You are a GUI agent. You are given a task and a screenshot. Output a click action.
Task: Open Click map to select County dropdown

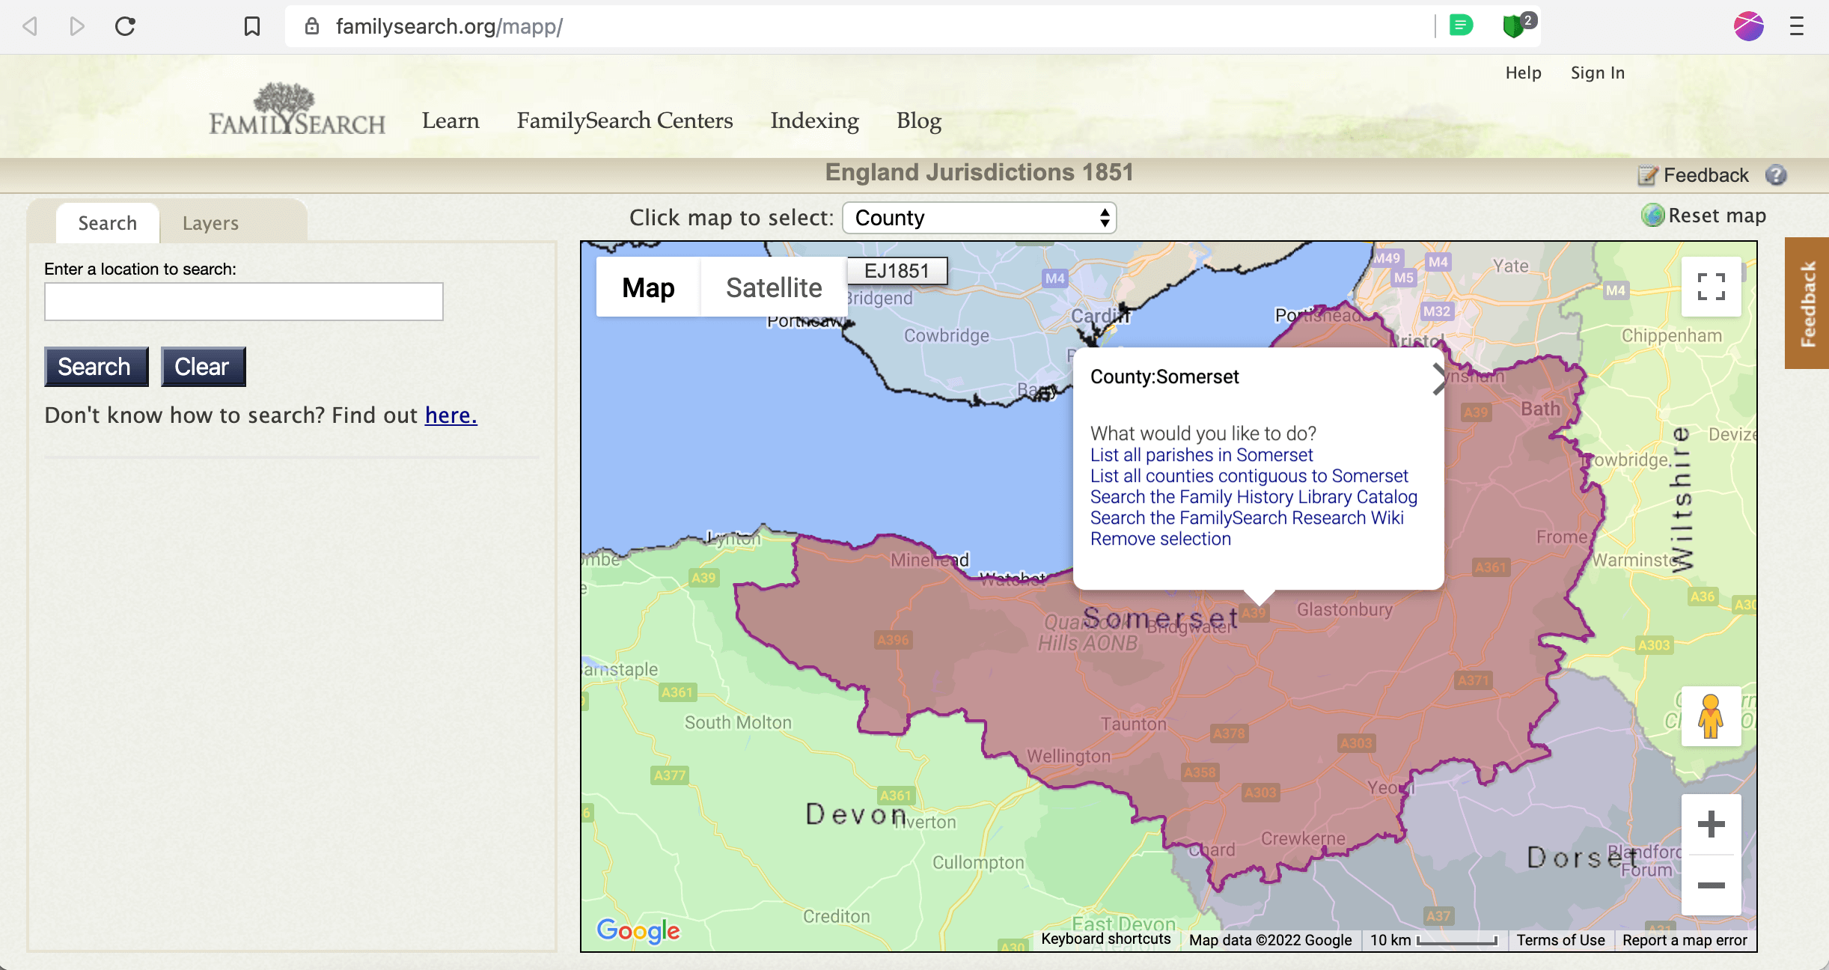(979, 218)
